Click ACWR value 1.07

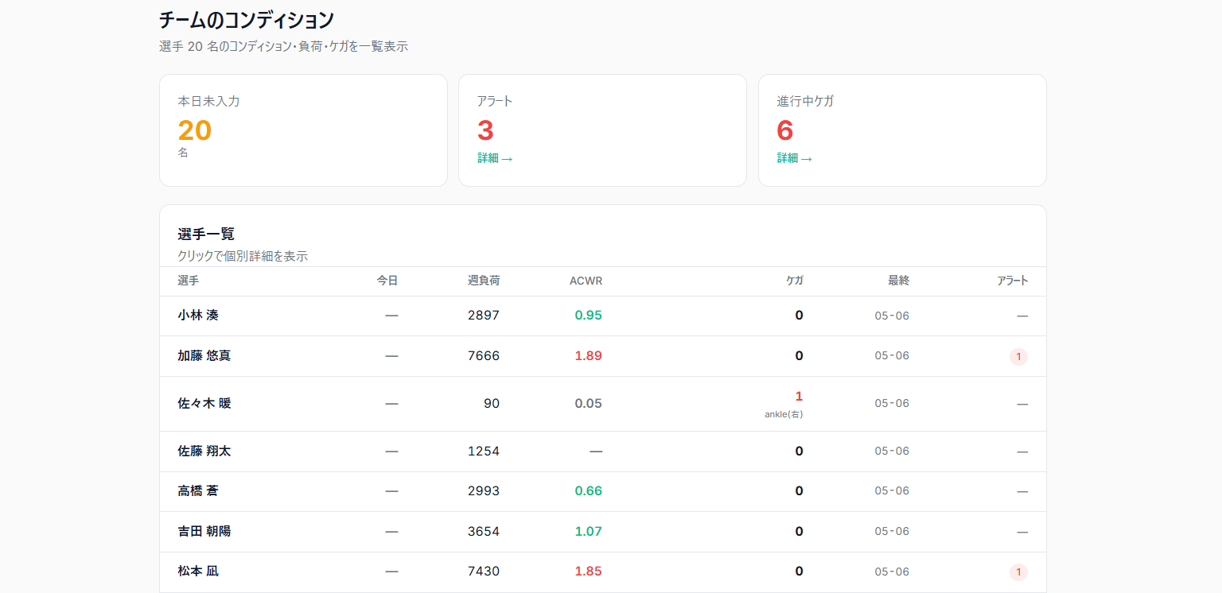(x=589, y=532)
